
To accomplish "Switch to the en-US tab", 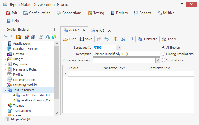I will point(100,30).
